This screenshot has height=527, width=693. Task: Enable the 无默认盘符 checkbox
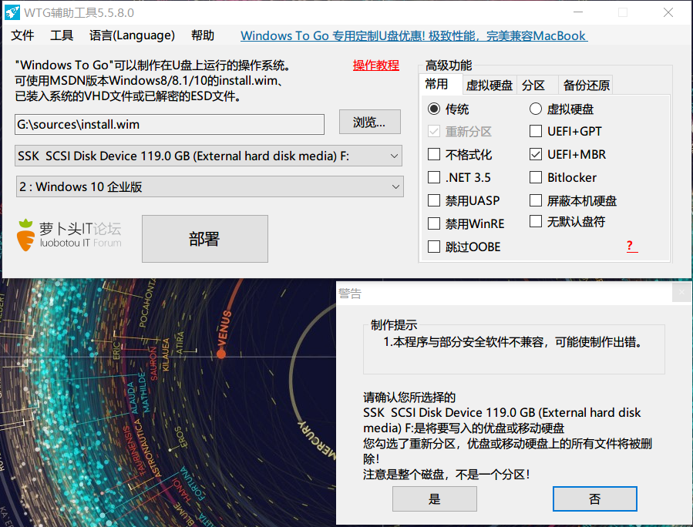point(536,221)
